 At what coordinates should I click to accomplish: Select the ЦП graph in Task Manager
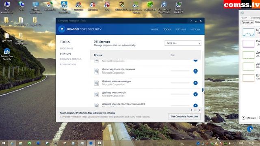(248, 32)
